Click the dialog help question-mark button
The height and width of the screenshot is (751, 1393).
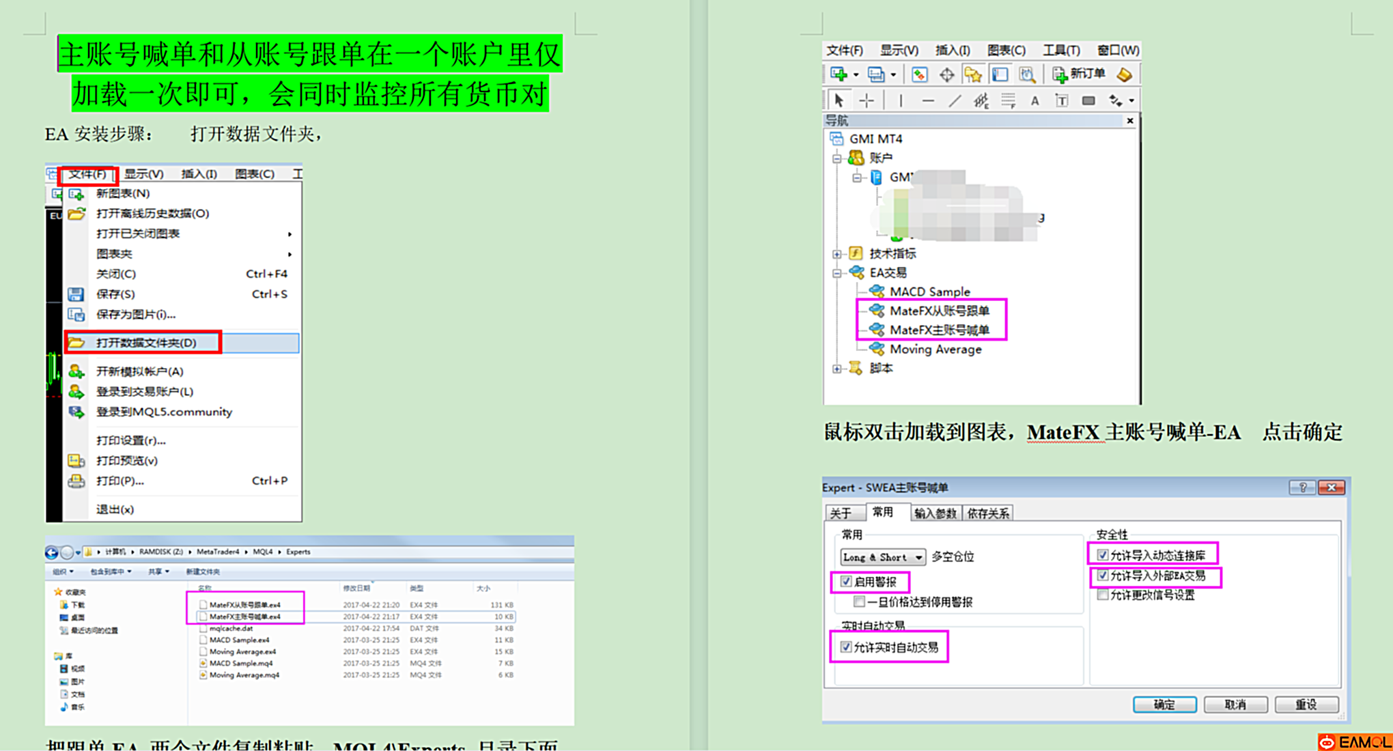(x=1302, y=487)
